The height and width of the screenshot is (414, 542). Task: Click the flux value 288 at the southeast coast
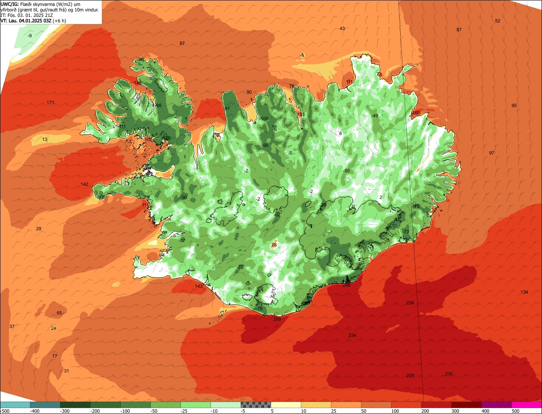pos(346,285)
